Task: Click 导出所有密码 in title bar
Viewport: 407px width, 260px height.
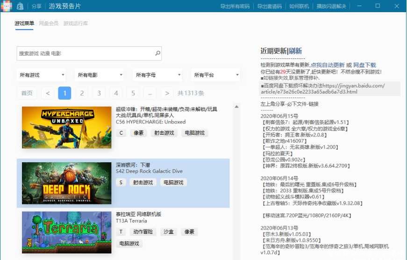Action: pyautogui.click(x=235, y=6)
